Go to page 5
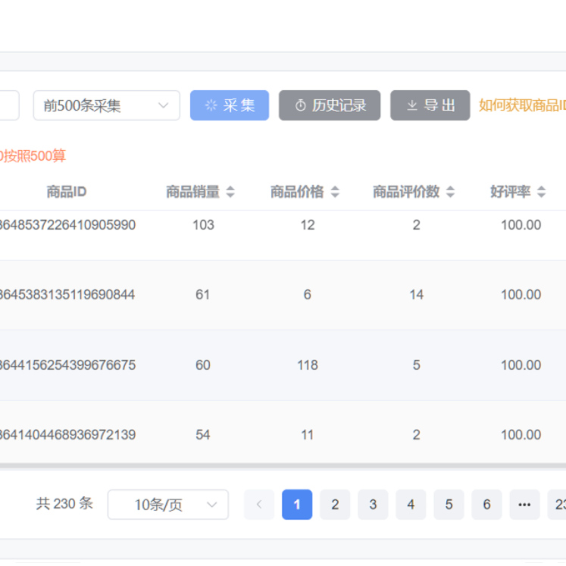566x566 pixels. point(449,505)
